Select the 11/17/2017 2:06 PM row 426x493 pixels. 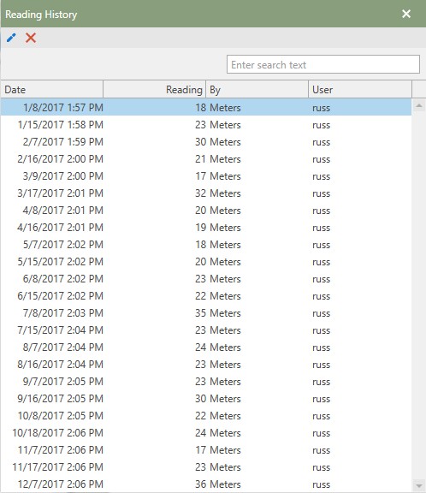coord(206,467)
